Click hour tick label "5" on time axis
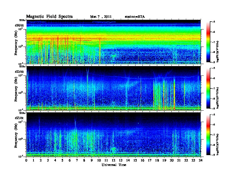This screenshot has width=239, height=184. 63,161
